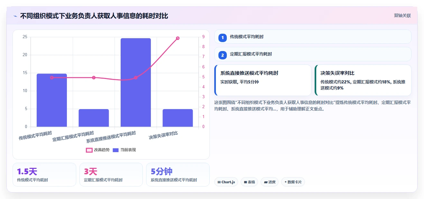This screenshot has height=199, width=424.
Task: Click the description paragraph starting 这张图围绕
Action: tap(312, 106)
